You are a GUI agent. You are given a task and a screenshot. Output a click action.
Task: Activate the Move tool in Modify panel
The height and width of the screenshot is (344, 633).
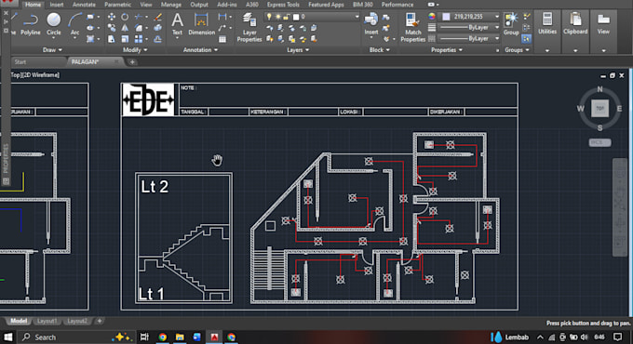(112, 17)
